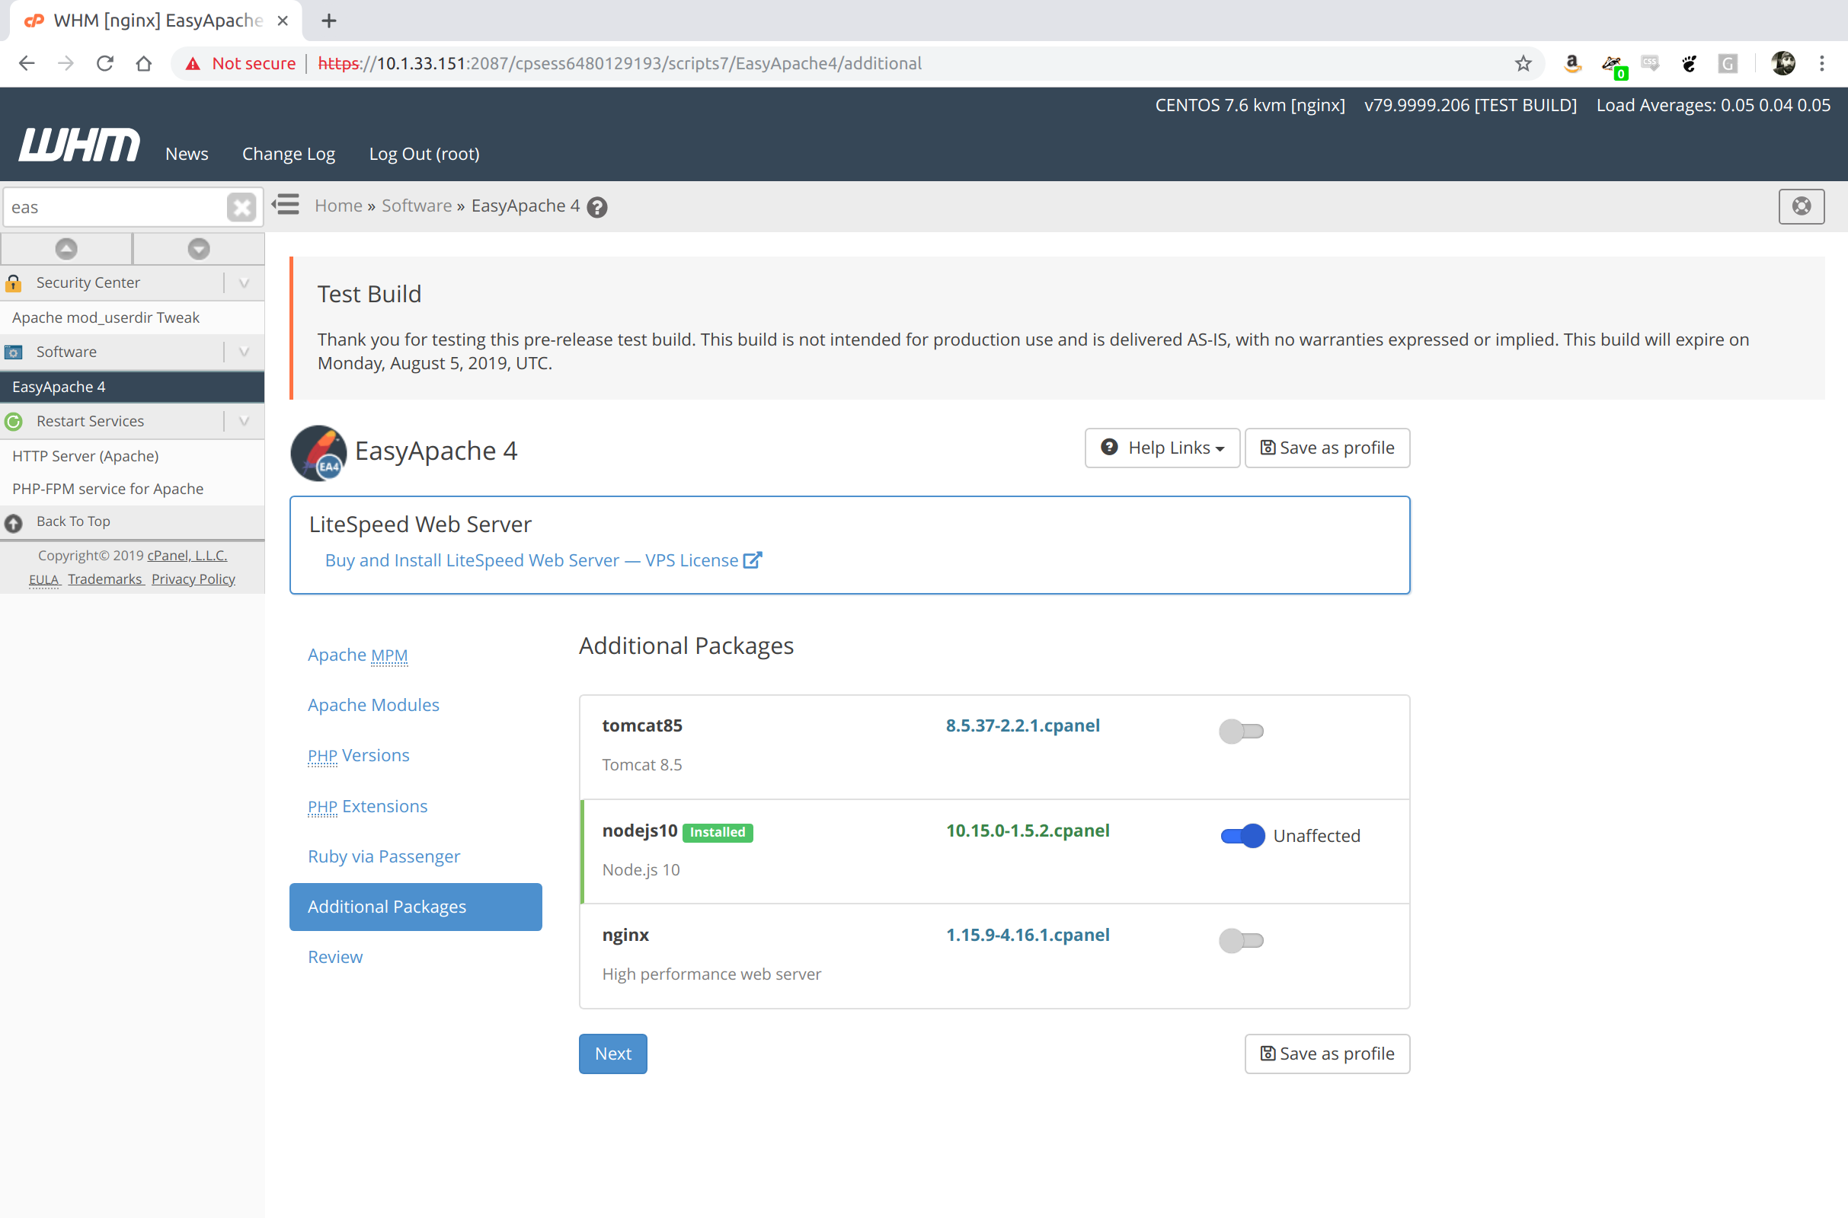1848x1218 pixels.
Task: Click the Restart Services green icon
Action: coord(13,422)
